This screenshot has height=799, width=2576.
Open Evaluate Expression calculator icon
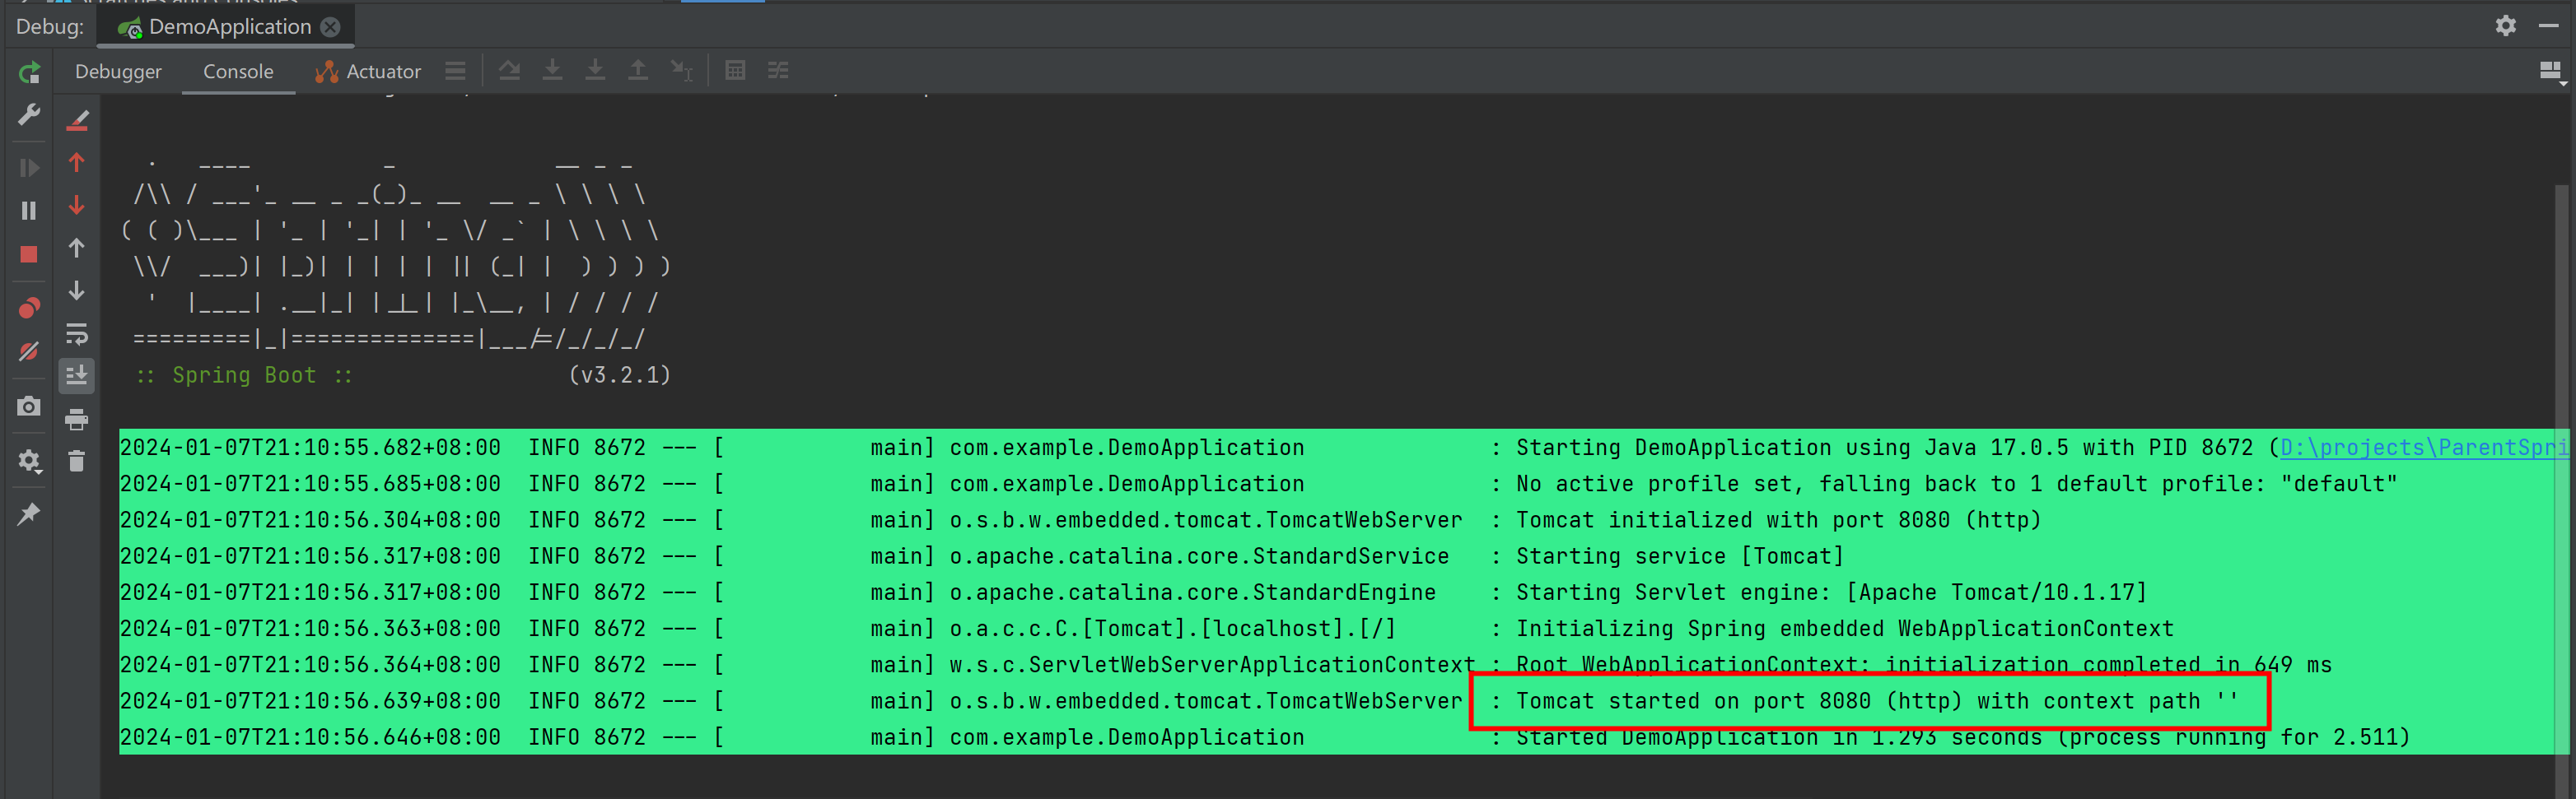735,71
